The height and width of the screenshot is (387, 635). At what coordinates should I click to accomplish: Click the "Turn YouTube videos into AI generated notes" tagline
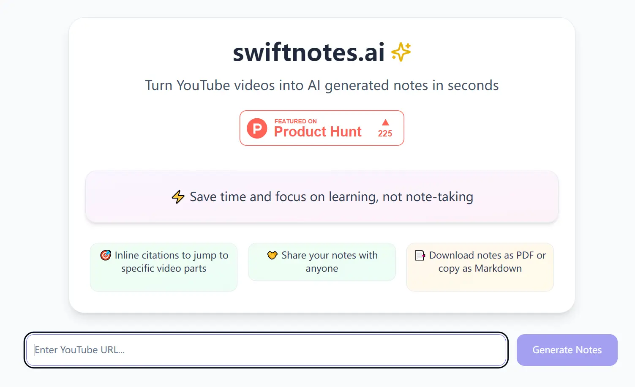coord(322,85)
